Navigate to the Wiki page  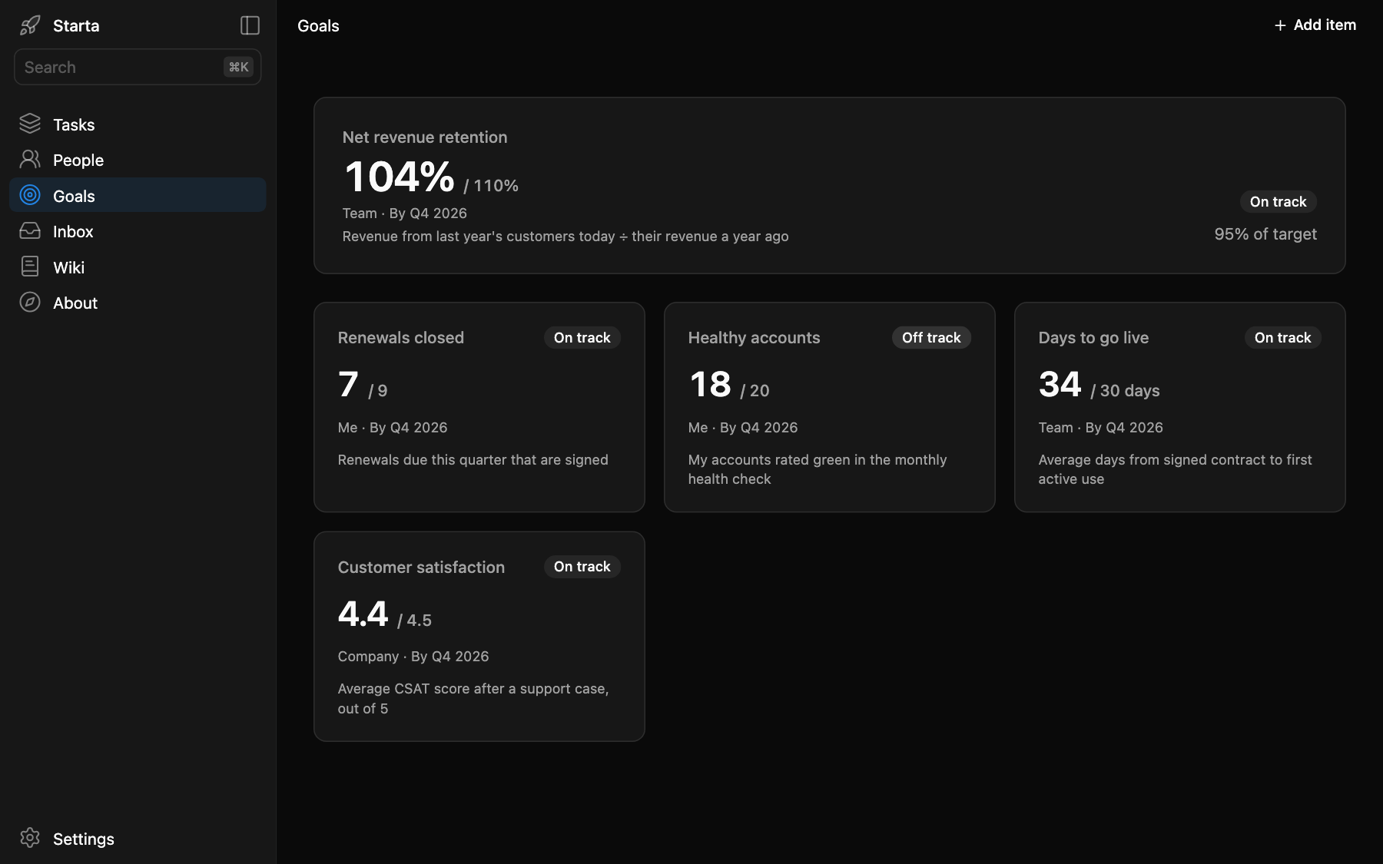pyautogui.click(x=138, y=267)
